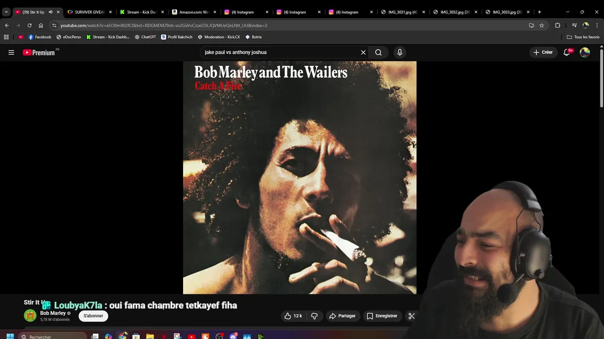Viewport: 604px width, 339px height.
Task: Expand Tous les favoris bookmarks folder
Action: point(583,37)
